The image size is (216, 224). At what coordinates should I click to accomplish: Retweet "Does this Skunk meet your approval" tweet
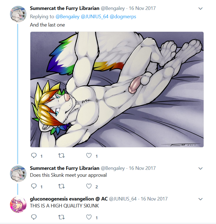click(62, 186)
